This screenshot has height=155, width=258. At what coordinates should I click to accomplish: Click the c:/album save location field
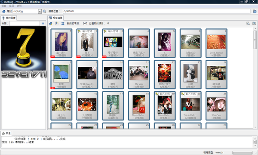pyautogui.click(x=157, y=11)
